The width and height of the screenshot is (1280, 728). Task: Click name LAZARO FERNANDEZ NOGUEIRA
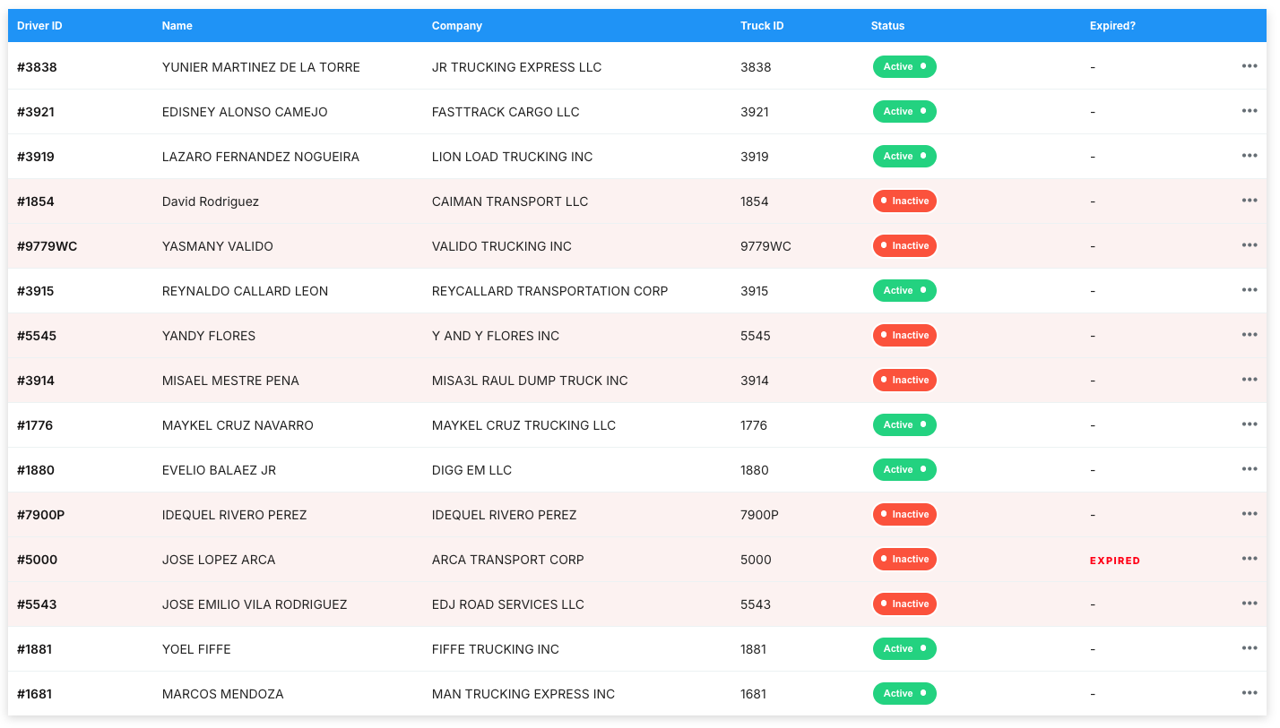coord(261,157)
